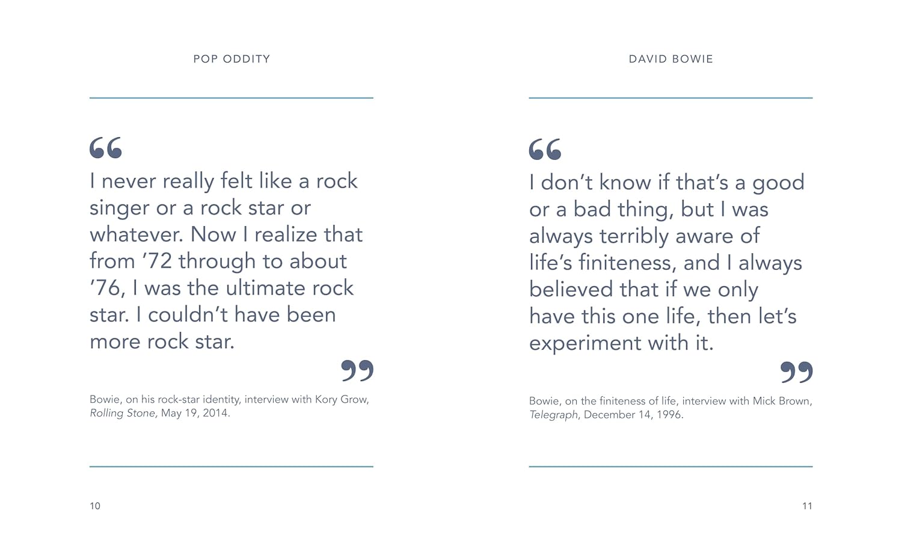Click the opening quotation mark on page 11
This screenshot has width=902, height=556.
(x=545, y=150)
